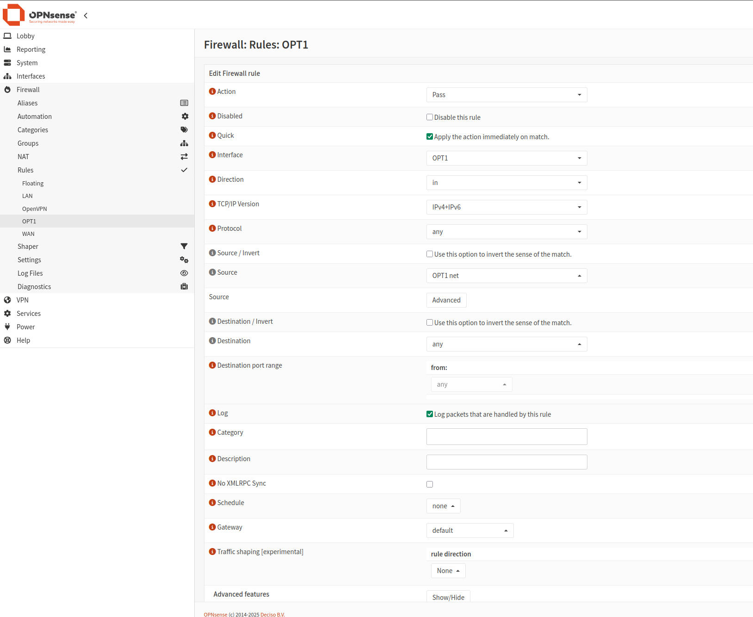Click the Aliases list icon

tap(184, 103)
